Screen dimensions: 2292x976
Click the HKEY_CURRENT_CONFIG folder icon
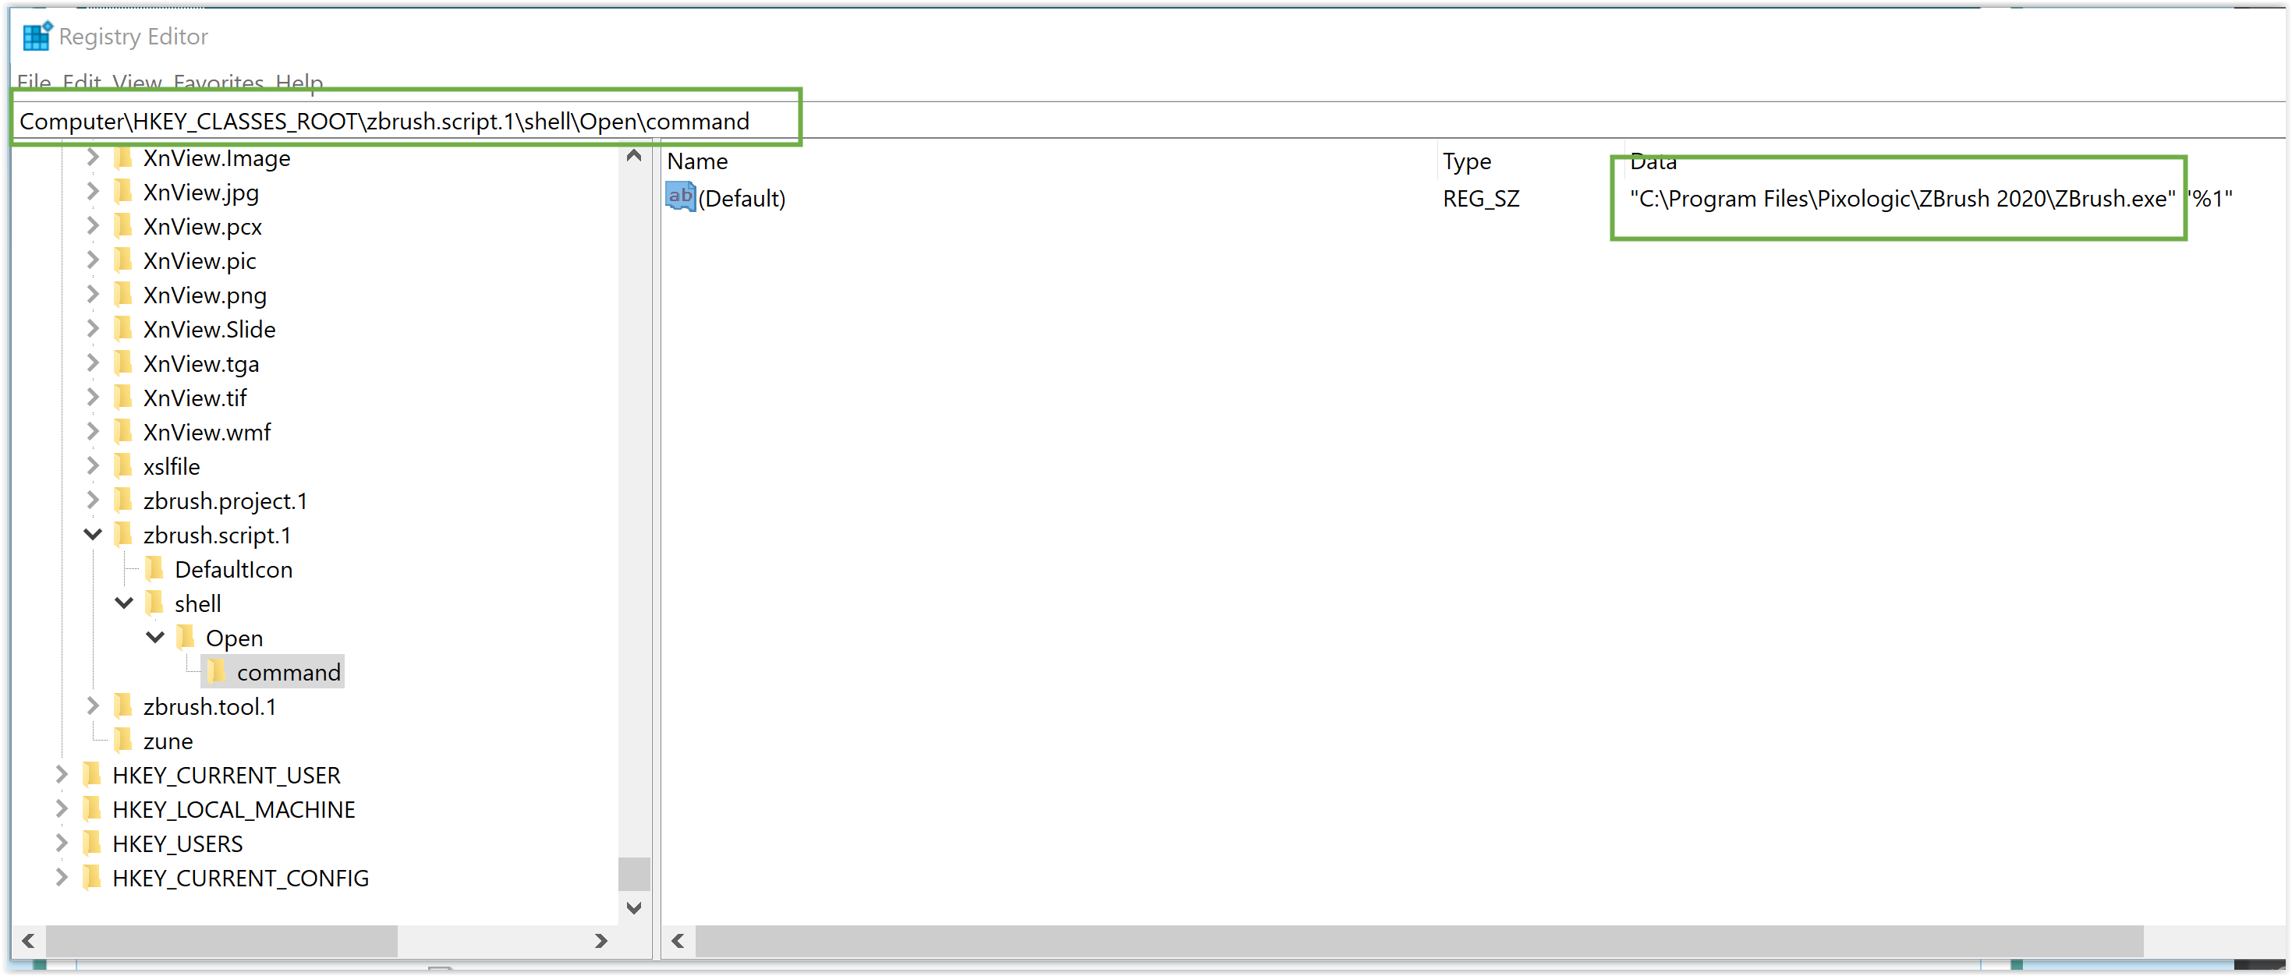pyautogui.click(x=93, y=877)
